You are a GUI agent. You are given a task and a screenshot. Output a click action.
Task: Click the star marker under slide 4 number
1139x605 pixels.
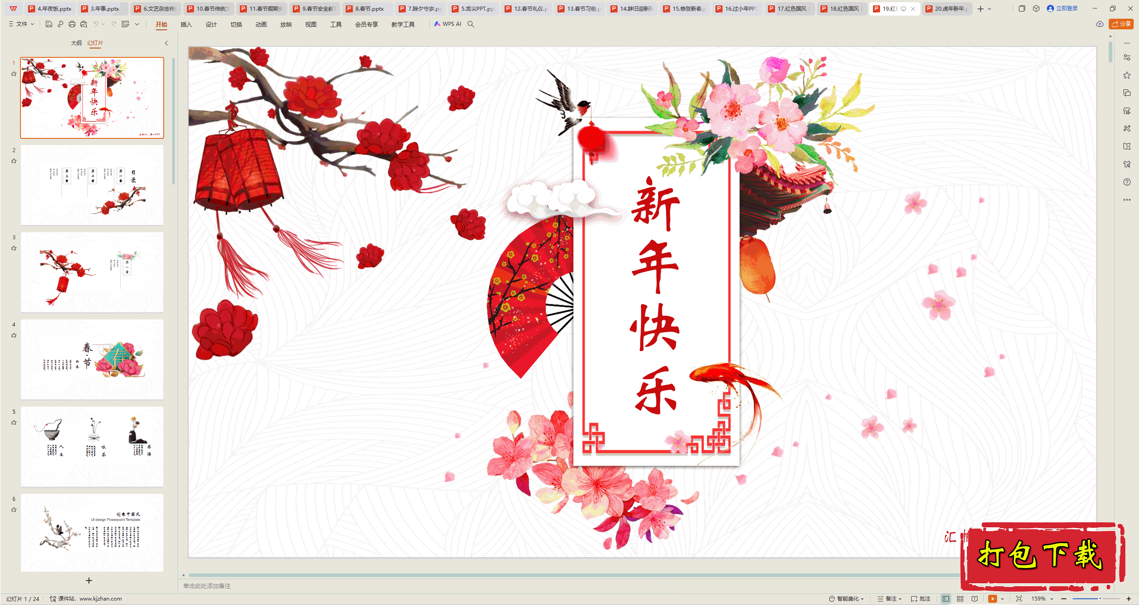[14, 335]
